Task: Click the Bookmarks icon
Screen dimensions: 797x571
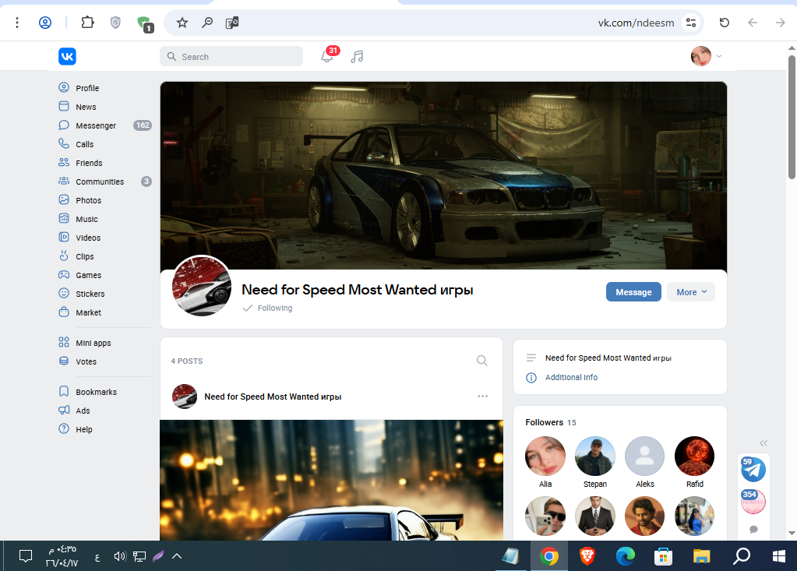Action: coord(64,391)
